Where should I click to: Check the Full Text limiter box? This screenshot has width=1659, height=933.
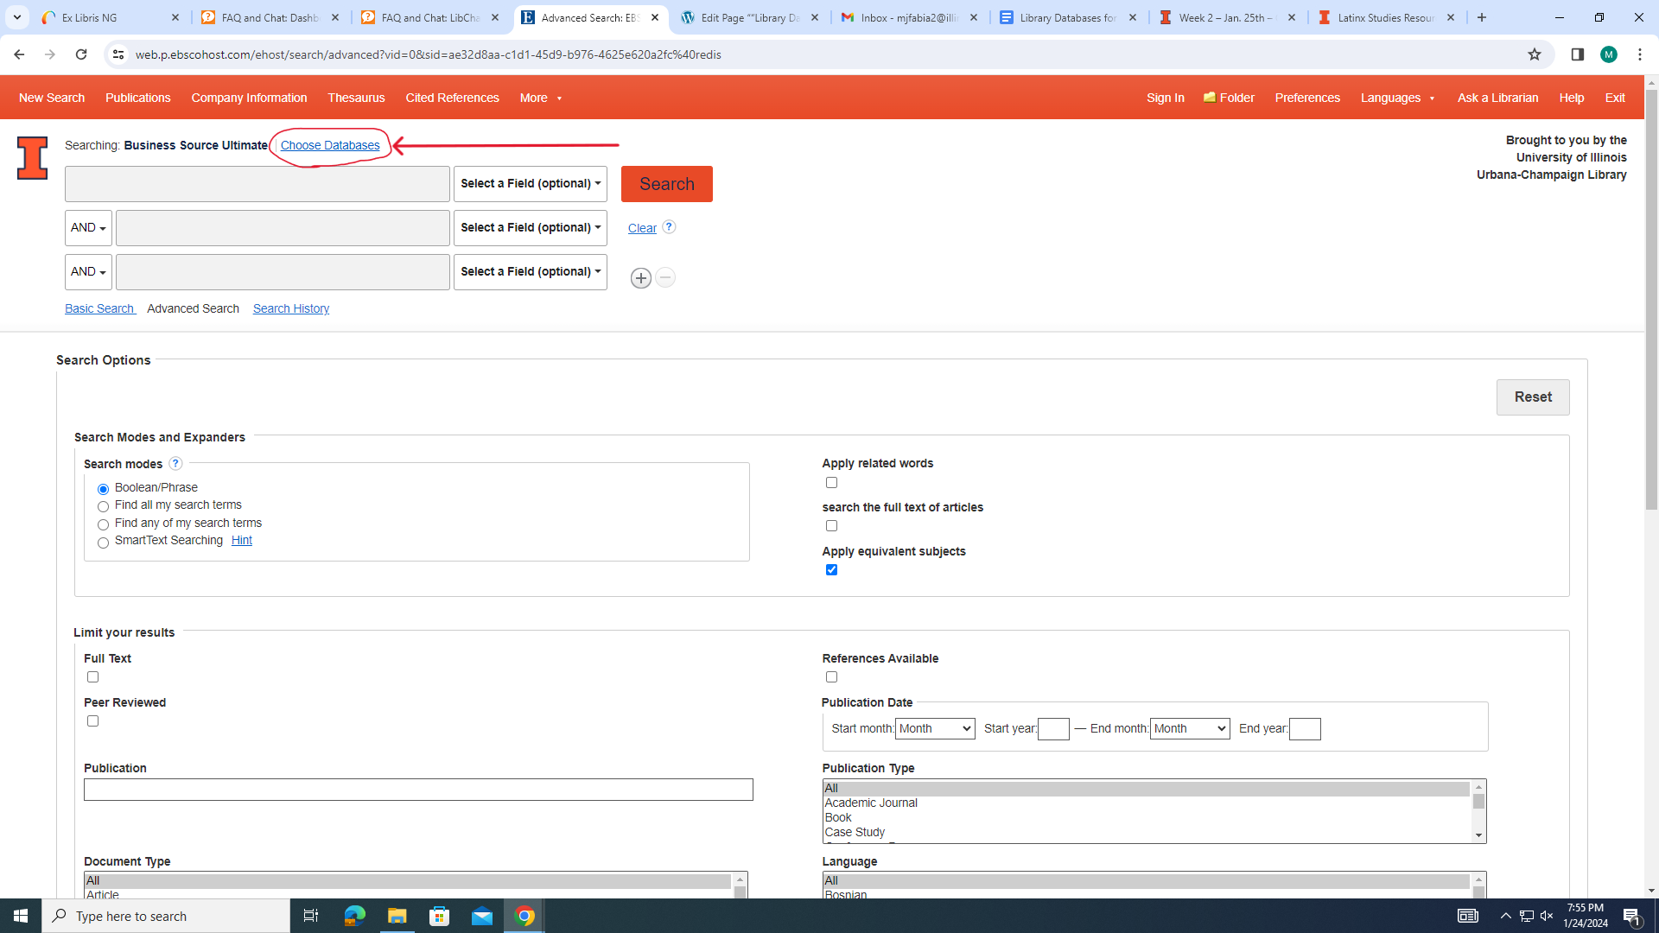click(92, 677)
